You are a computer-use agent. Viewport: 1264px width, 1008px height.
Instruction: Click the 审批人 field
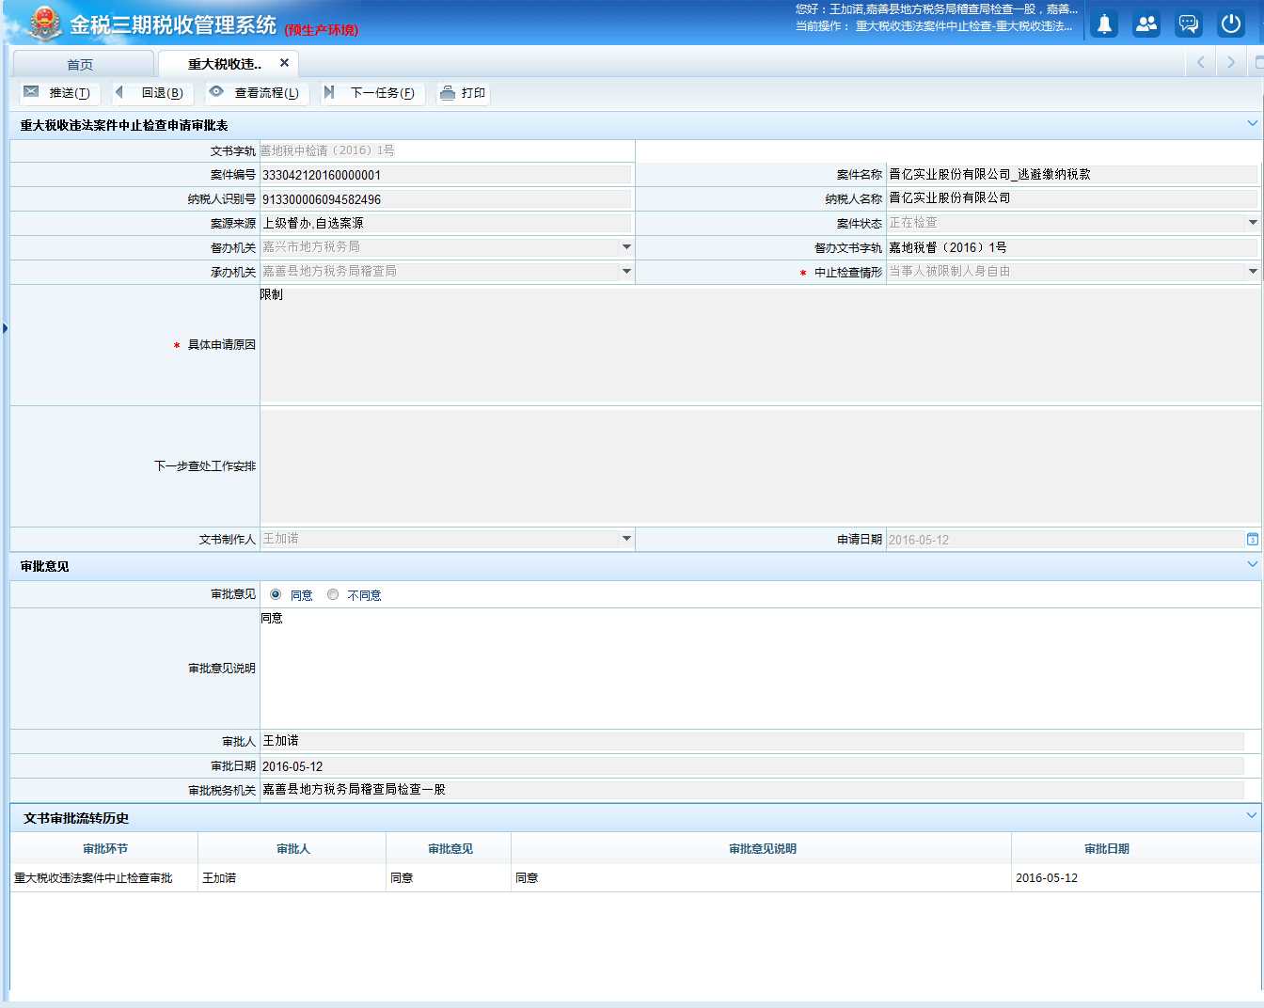[751, 741]
